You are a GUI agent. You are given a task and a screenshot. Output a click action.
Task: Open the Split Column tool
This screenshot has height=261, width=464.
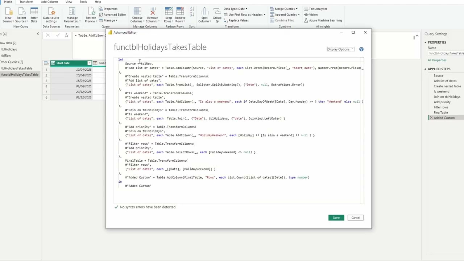click(204, 15)
